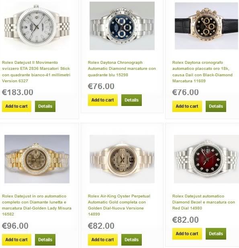Add blue dial Daytona 15298 to cart
The width and height of the screenshot is (239, 248).
[103, 100]
